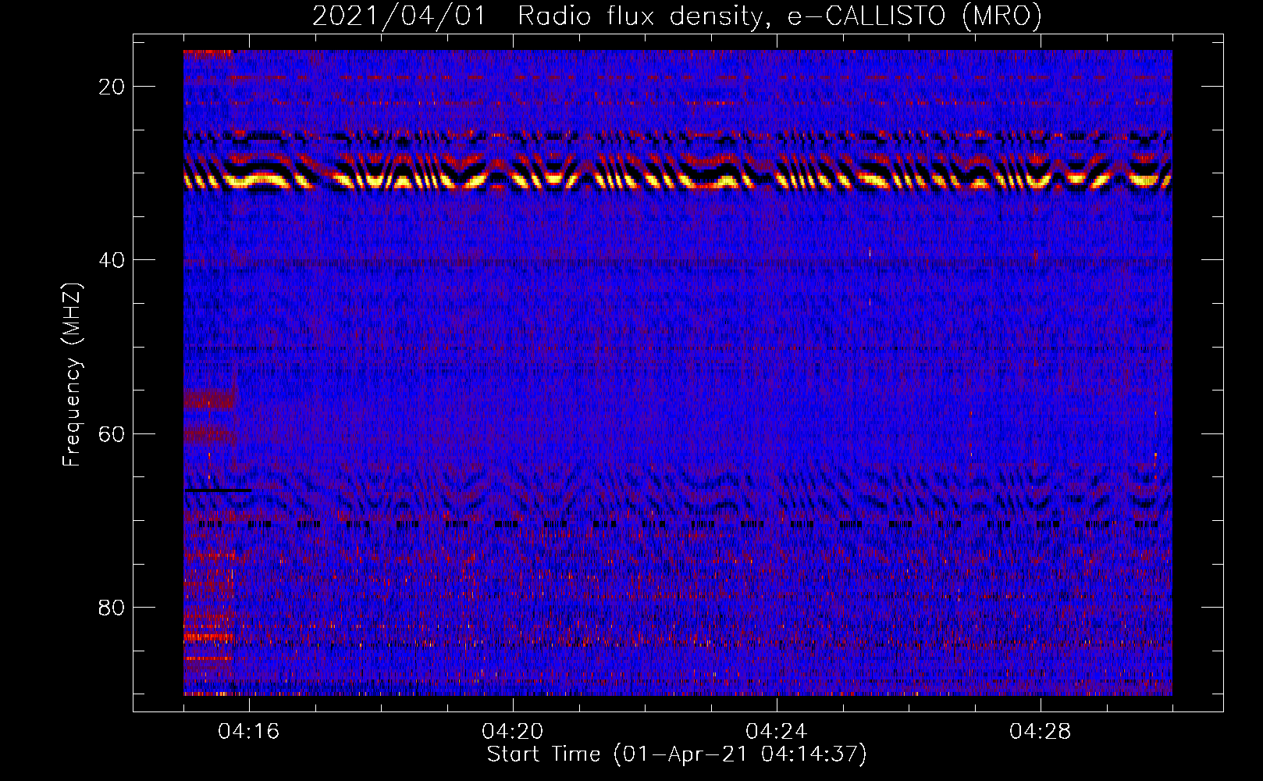
Task: Select the 60 frequency tick label
Action: click(x=112, y=433)
